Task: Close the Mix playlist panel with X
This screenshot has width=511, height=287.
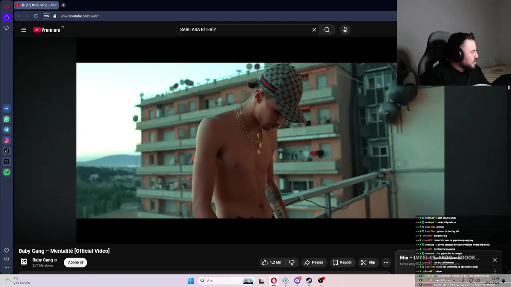Action: [x=495, y=260]
